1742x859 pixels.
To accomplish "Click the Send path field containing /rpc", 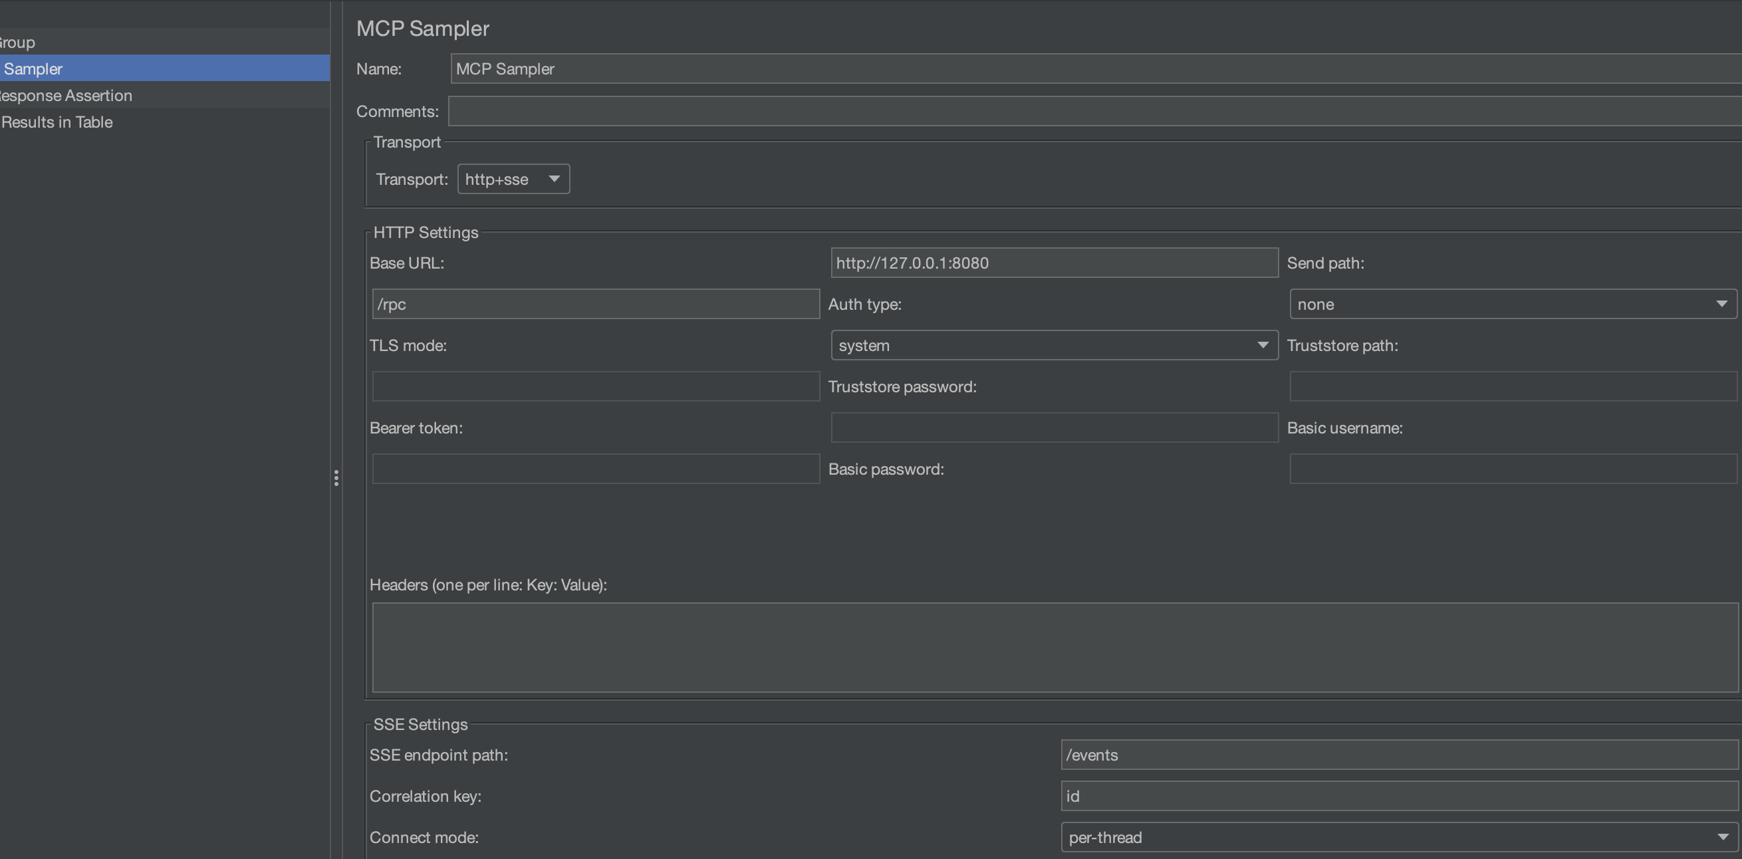I will click(x=596, y=305).
